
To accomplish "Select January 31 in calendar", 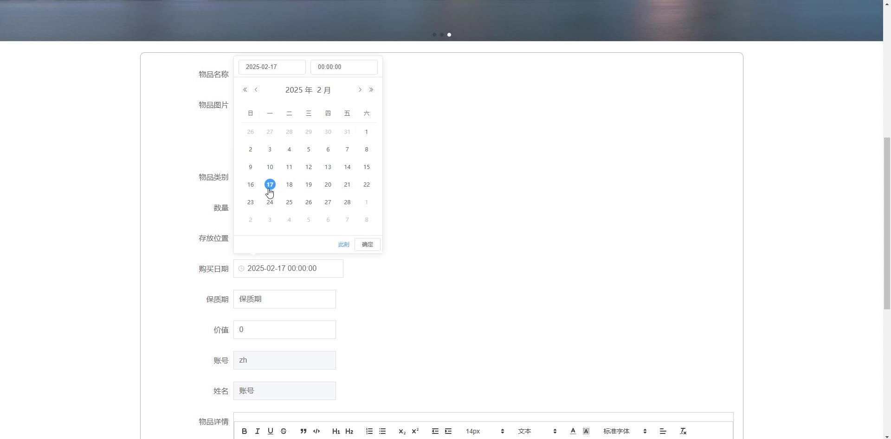I will click(347, 132).
